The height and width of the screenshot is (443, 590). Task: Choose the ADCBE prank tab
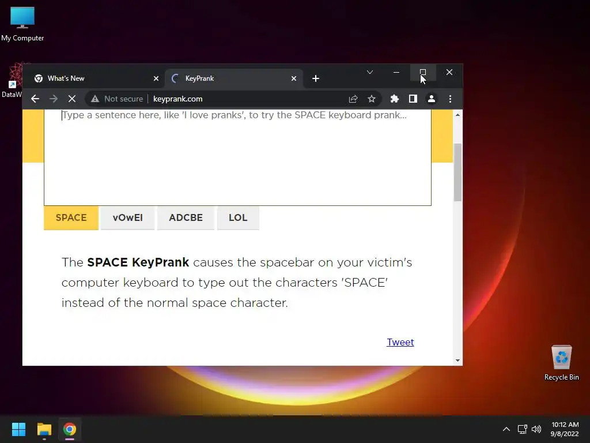pos(186,217)
